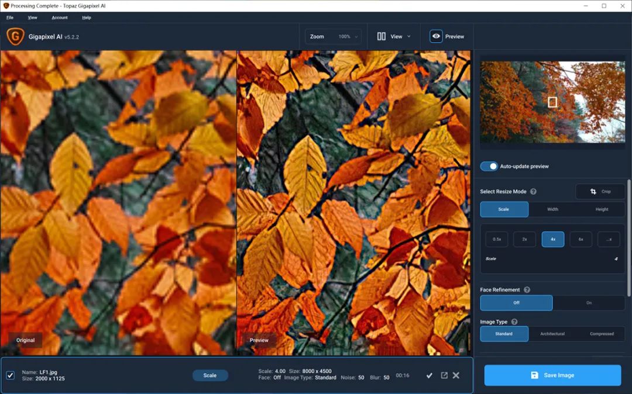
Task: Click the Gigapixel AI logo icon
Action: (15, 36)
